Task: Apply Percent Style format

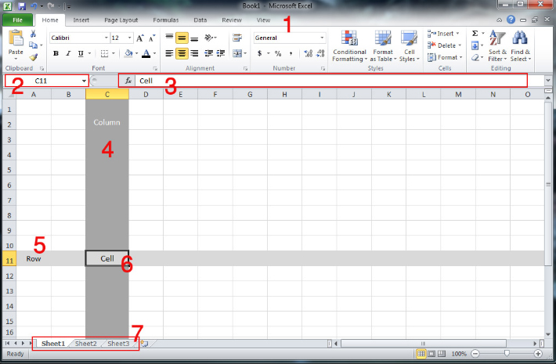Action: click(x=278, y=53)
